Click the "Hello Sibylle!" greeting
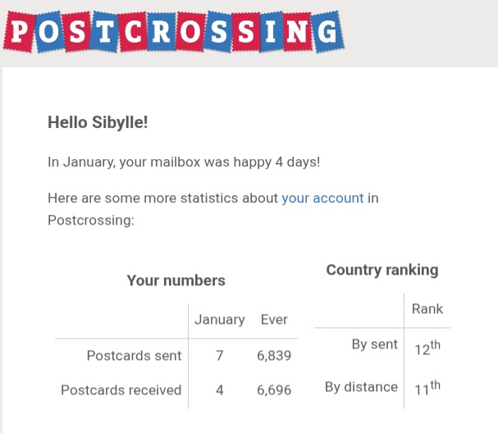 point(98,122)
